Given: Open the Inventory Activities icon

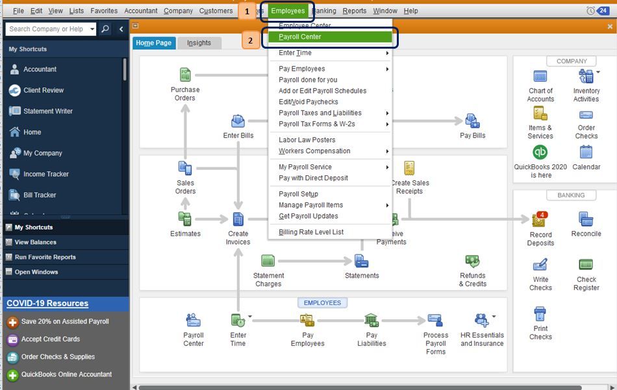Looking at the screenshot, I should click(586, 77).
